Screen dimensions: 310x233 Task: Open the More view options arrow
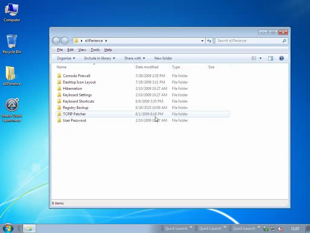pyautogui.click(x=260, y=58)
